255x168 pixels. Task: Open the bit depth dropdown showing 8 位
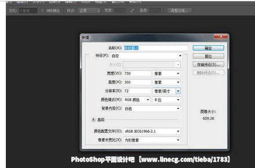167,100
